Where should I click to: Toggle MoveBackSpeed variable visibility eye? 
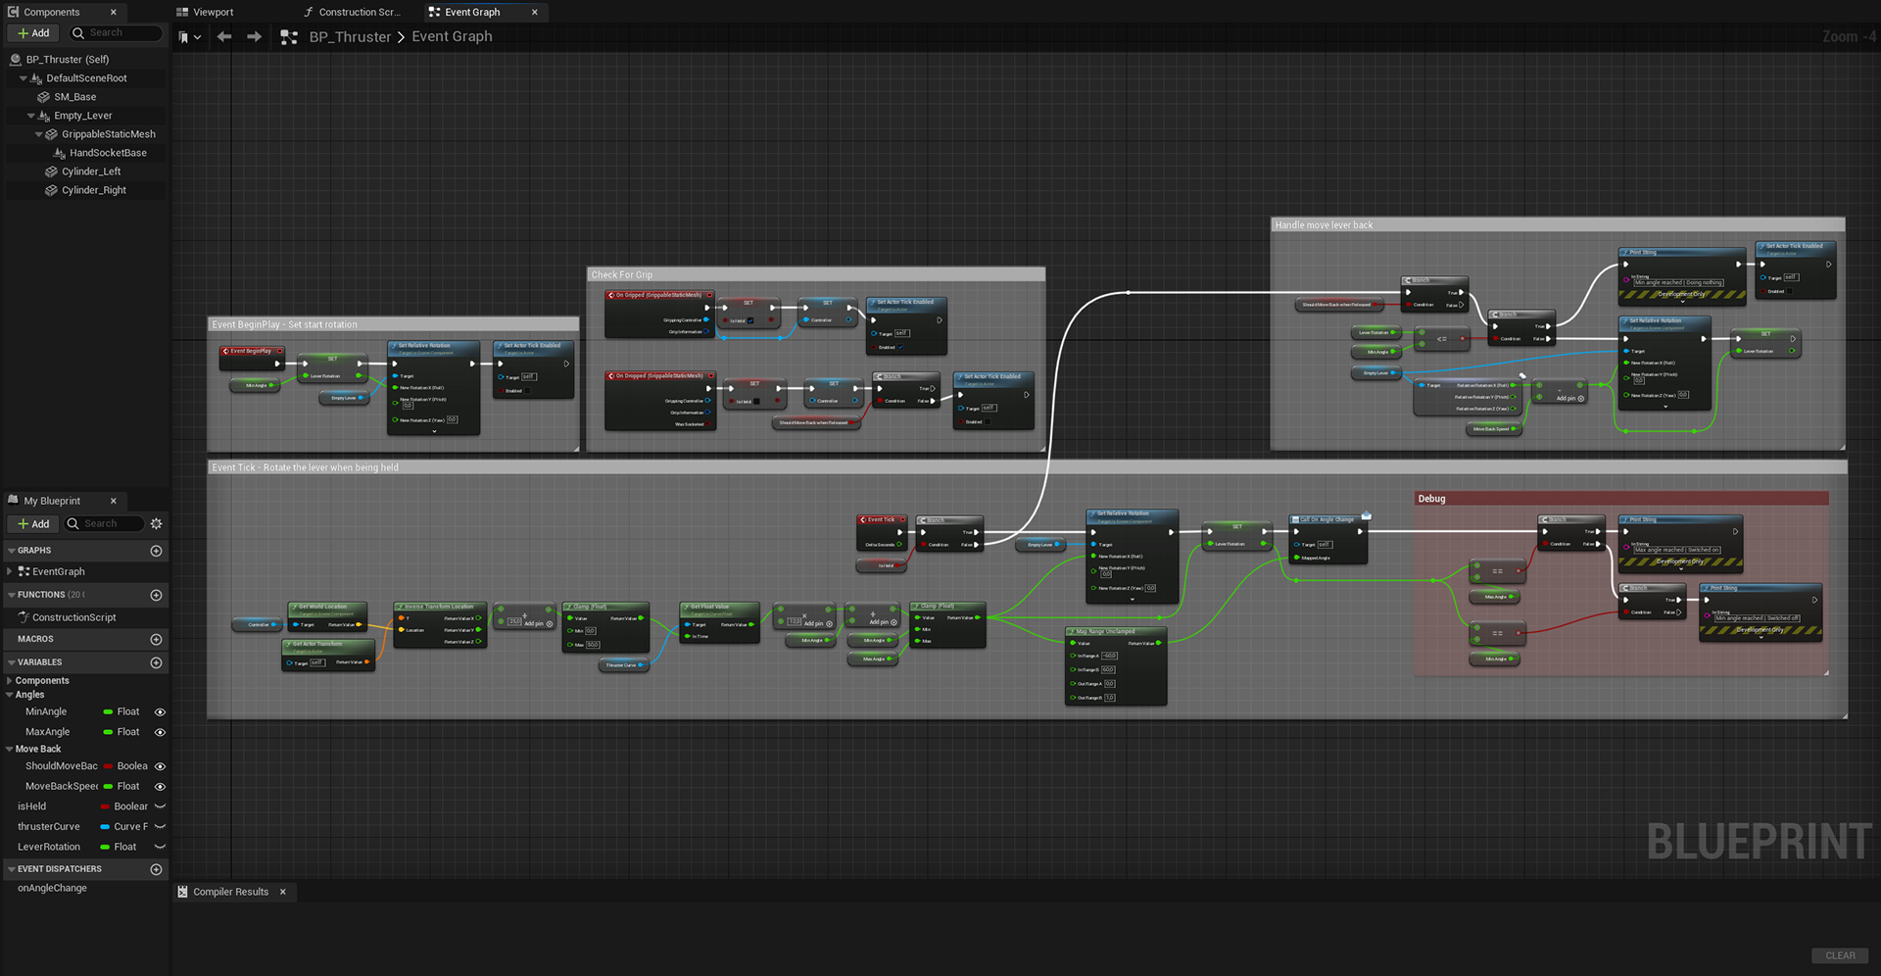click(160, 787)
